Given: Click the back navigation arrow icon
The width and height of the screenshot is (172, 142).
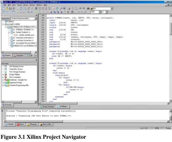Looking at the screenshot, I should (x=28, y=12).
